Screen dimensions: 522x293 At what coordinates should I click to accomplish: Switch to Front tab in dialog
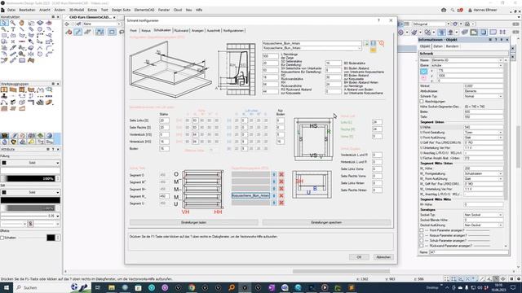pyautogui.click(x=134, y=30)
